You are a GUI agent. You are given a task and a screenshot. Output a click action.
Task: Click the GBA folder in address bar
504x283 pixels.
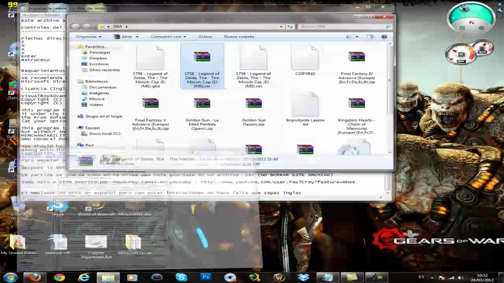(x=118, y=26)
